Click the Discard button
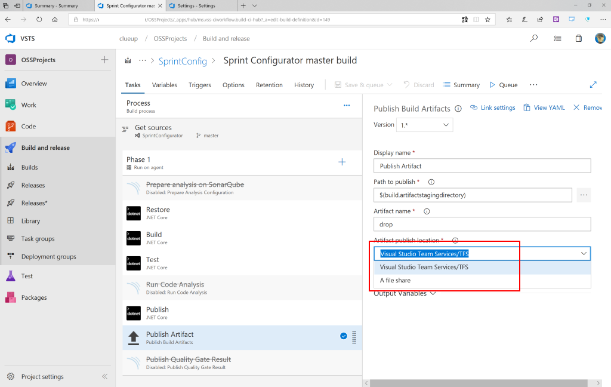611x387 pixels. pyautogui.click(x=419, y=85)
